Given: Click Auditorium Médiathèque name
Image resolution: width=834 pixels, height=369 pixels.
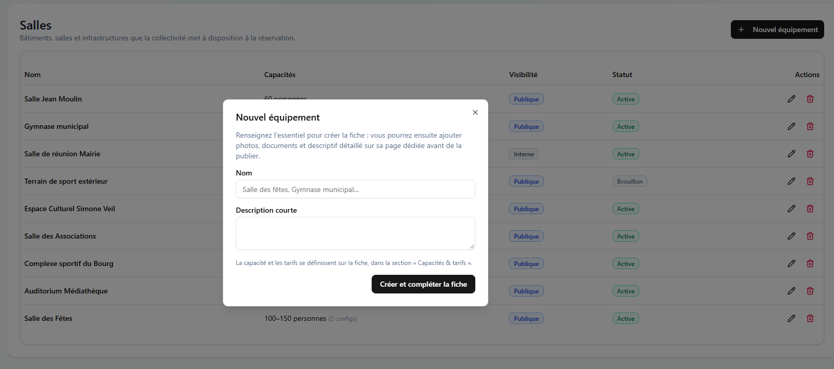Looking at the screenshot, I should (x=66, y=291).
